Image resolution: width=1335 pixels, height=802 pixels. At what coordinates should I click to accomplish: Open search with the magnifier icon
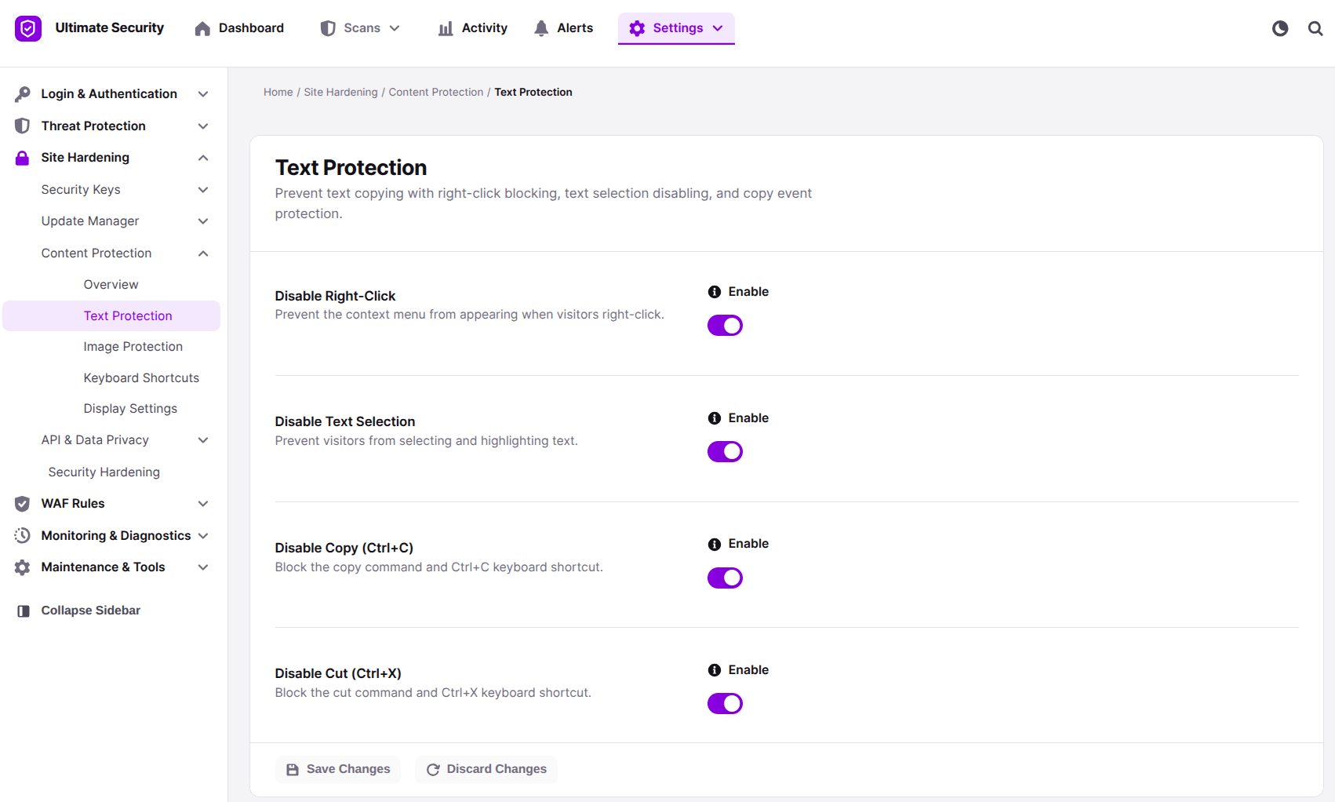(x=1315, y=28)
